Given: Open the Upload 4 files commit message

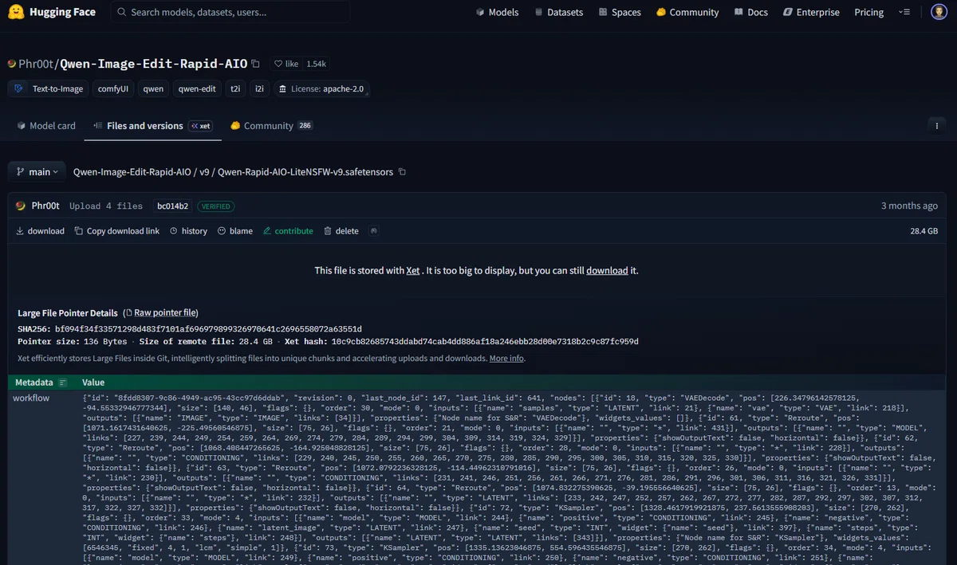Looking at the screenshot, I should (106, 206).
